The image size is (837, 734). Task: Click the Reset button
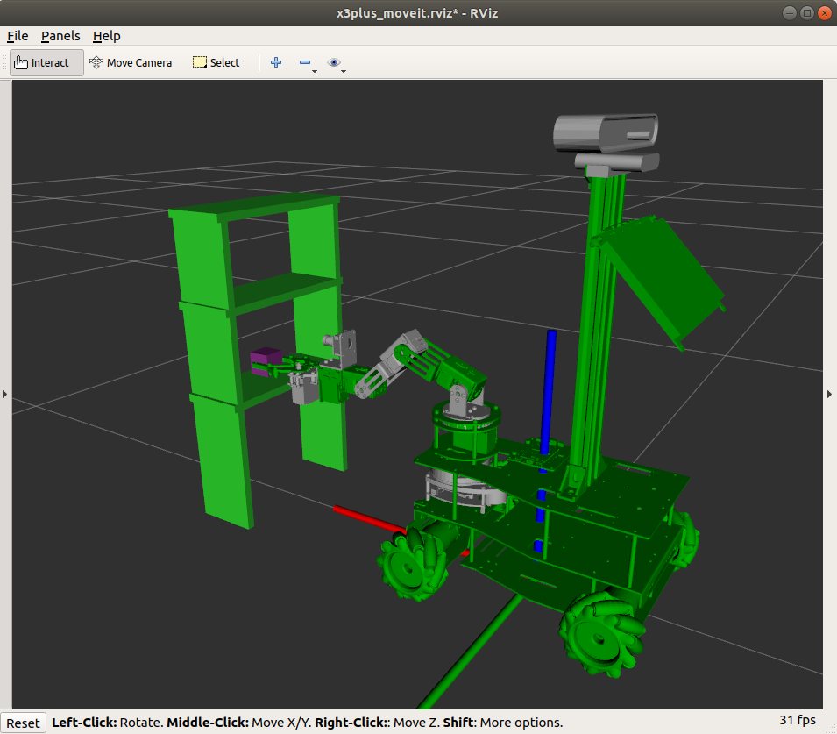[x=23, y=723]
